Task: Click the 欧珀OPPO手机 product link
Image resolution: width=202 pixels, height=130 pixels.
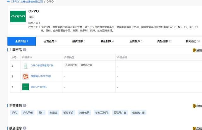Action: [x=39, y=87]
